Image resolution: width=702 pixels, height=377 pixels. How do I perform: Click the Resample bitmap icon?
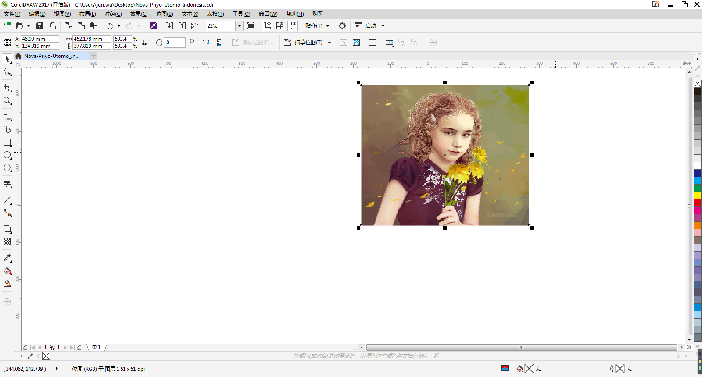coord(357,43)
